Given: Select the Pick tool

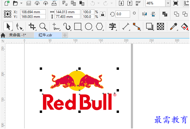Looking at the screenshot, I should click(x=8, y=26).
